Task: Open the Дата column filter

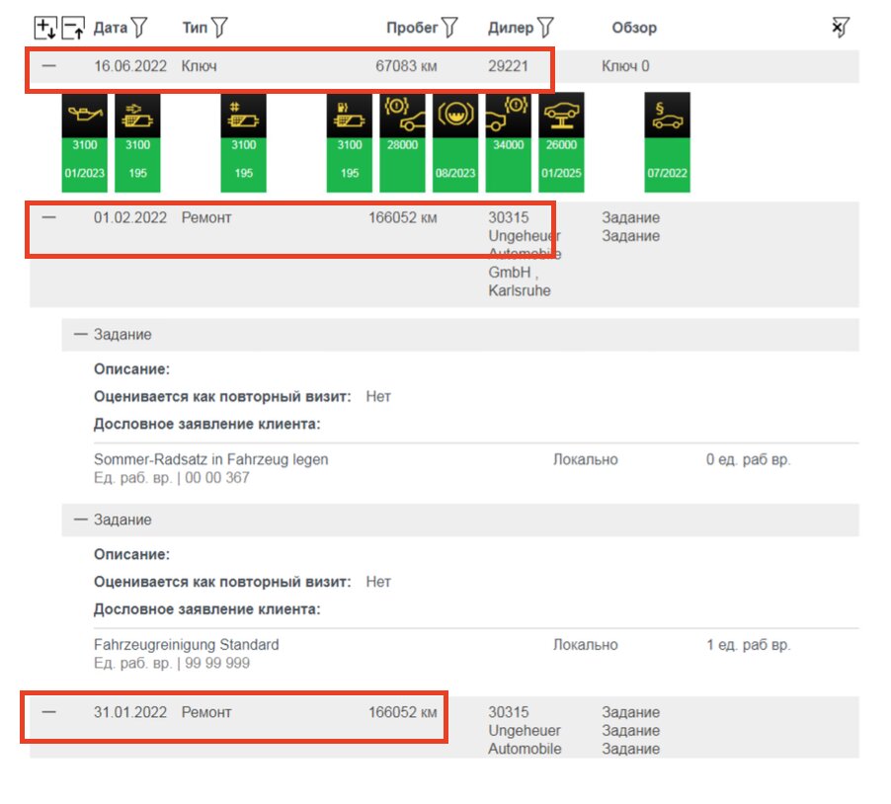Action: (139, 28)
